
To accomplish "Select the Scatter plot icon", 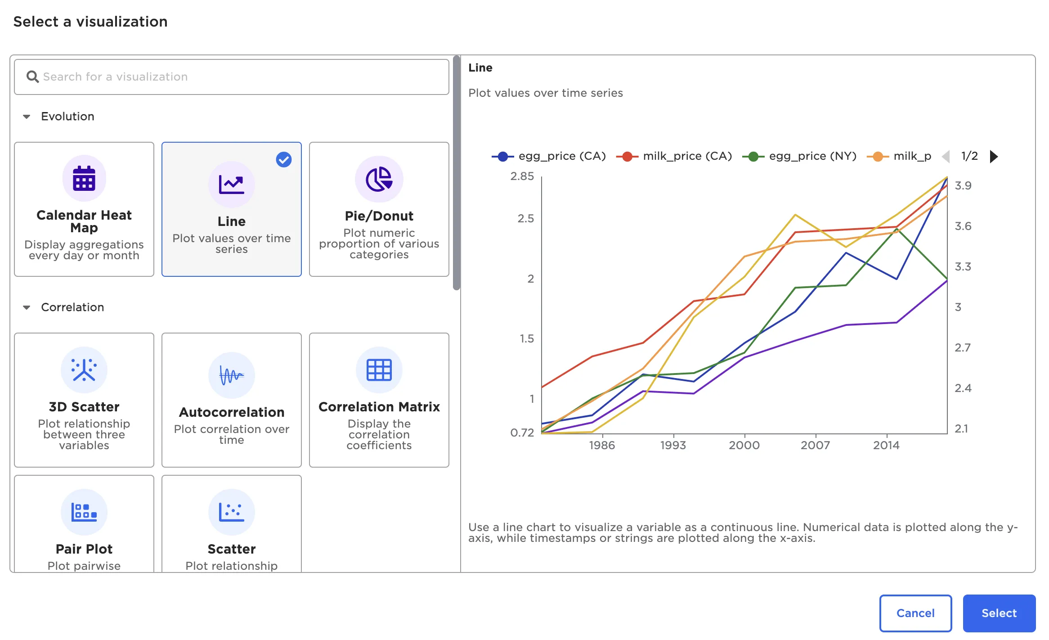I will tap(231, 512).
